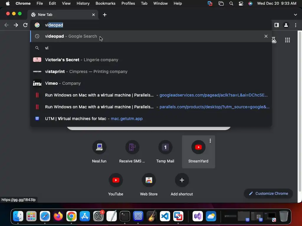Image resolution: width=302 pixels, height=226 pixels.
Task: Open App Store from the Dock
Action: [85, 216]
